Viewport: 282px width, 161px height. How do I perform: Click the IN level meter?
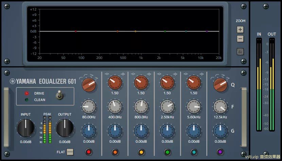[259, 84]
